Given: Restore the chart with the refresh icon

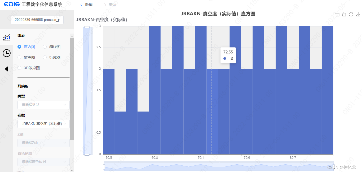Looking at the screenshot, I should tap(351, 14).
